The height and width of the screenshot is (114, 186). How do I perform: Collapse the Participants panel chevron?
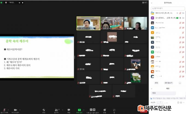click(152, 3)
